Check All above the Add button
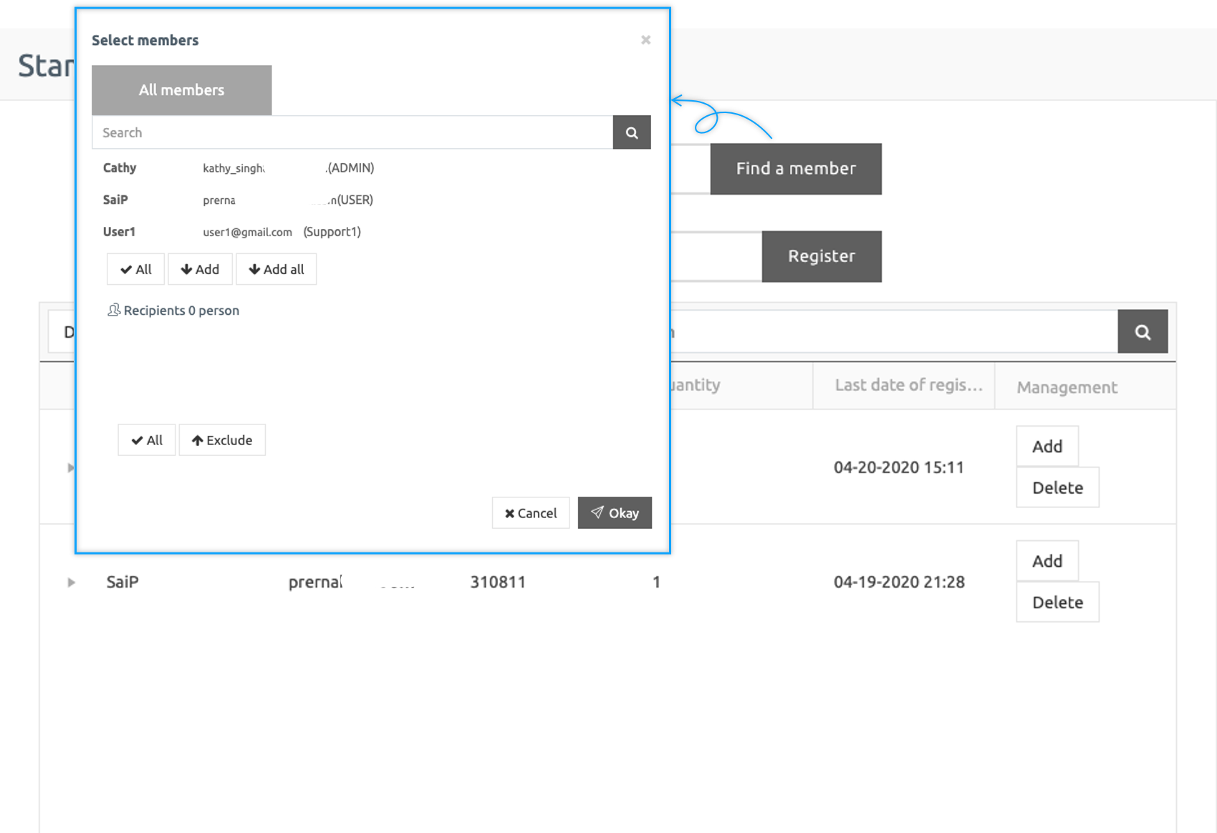 (x=135, y=269)
